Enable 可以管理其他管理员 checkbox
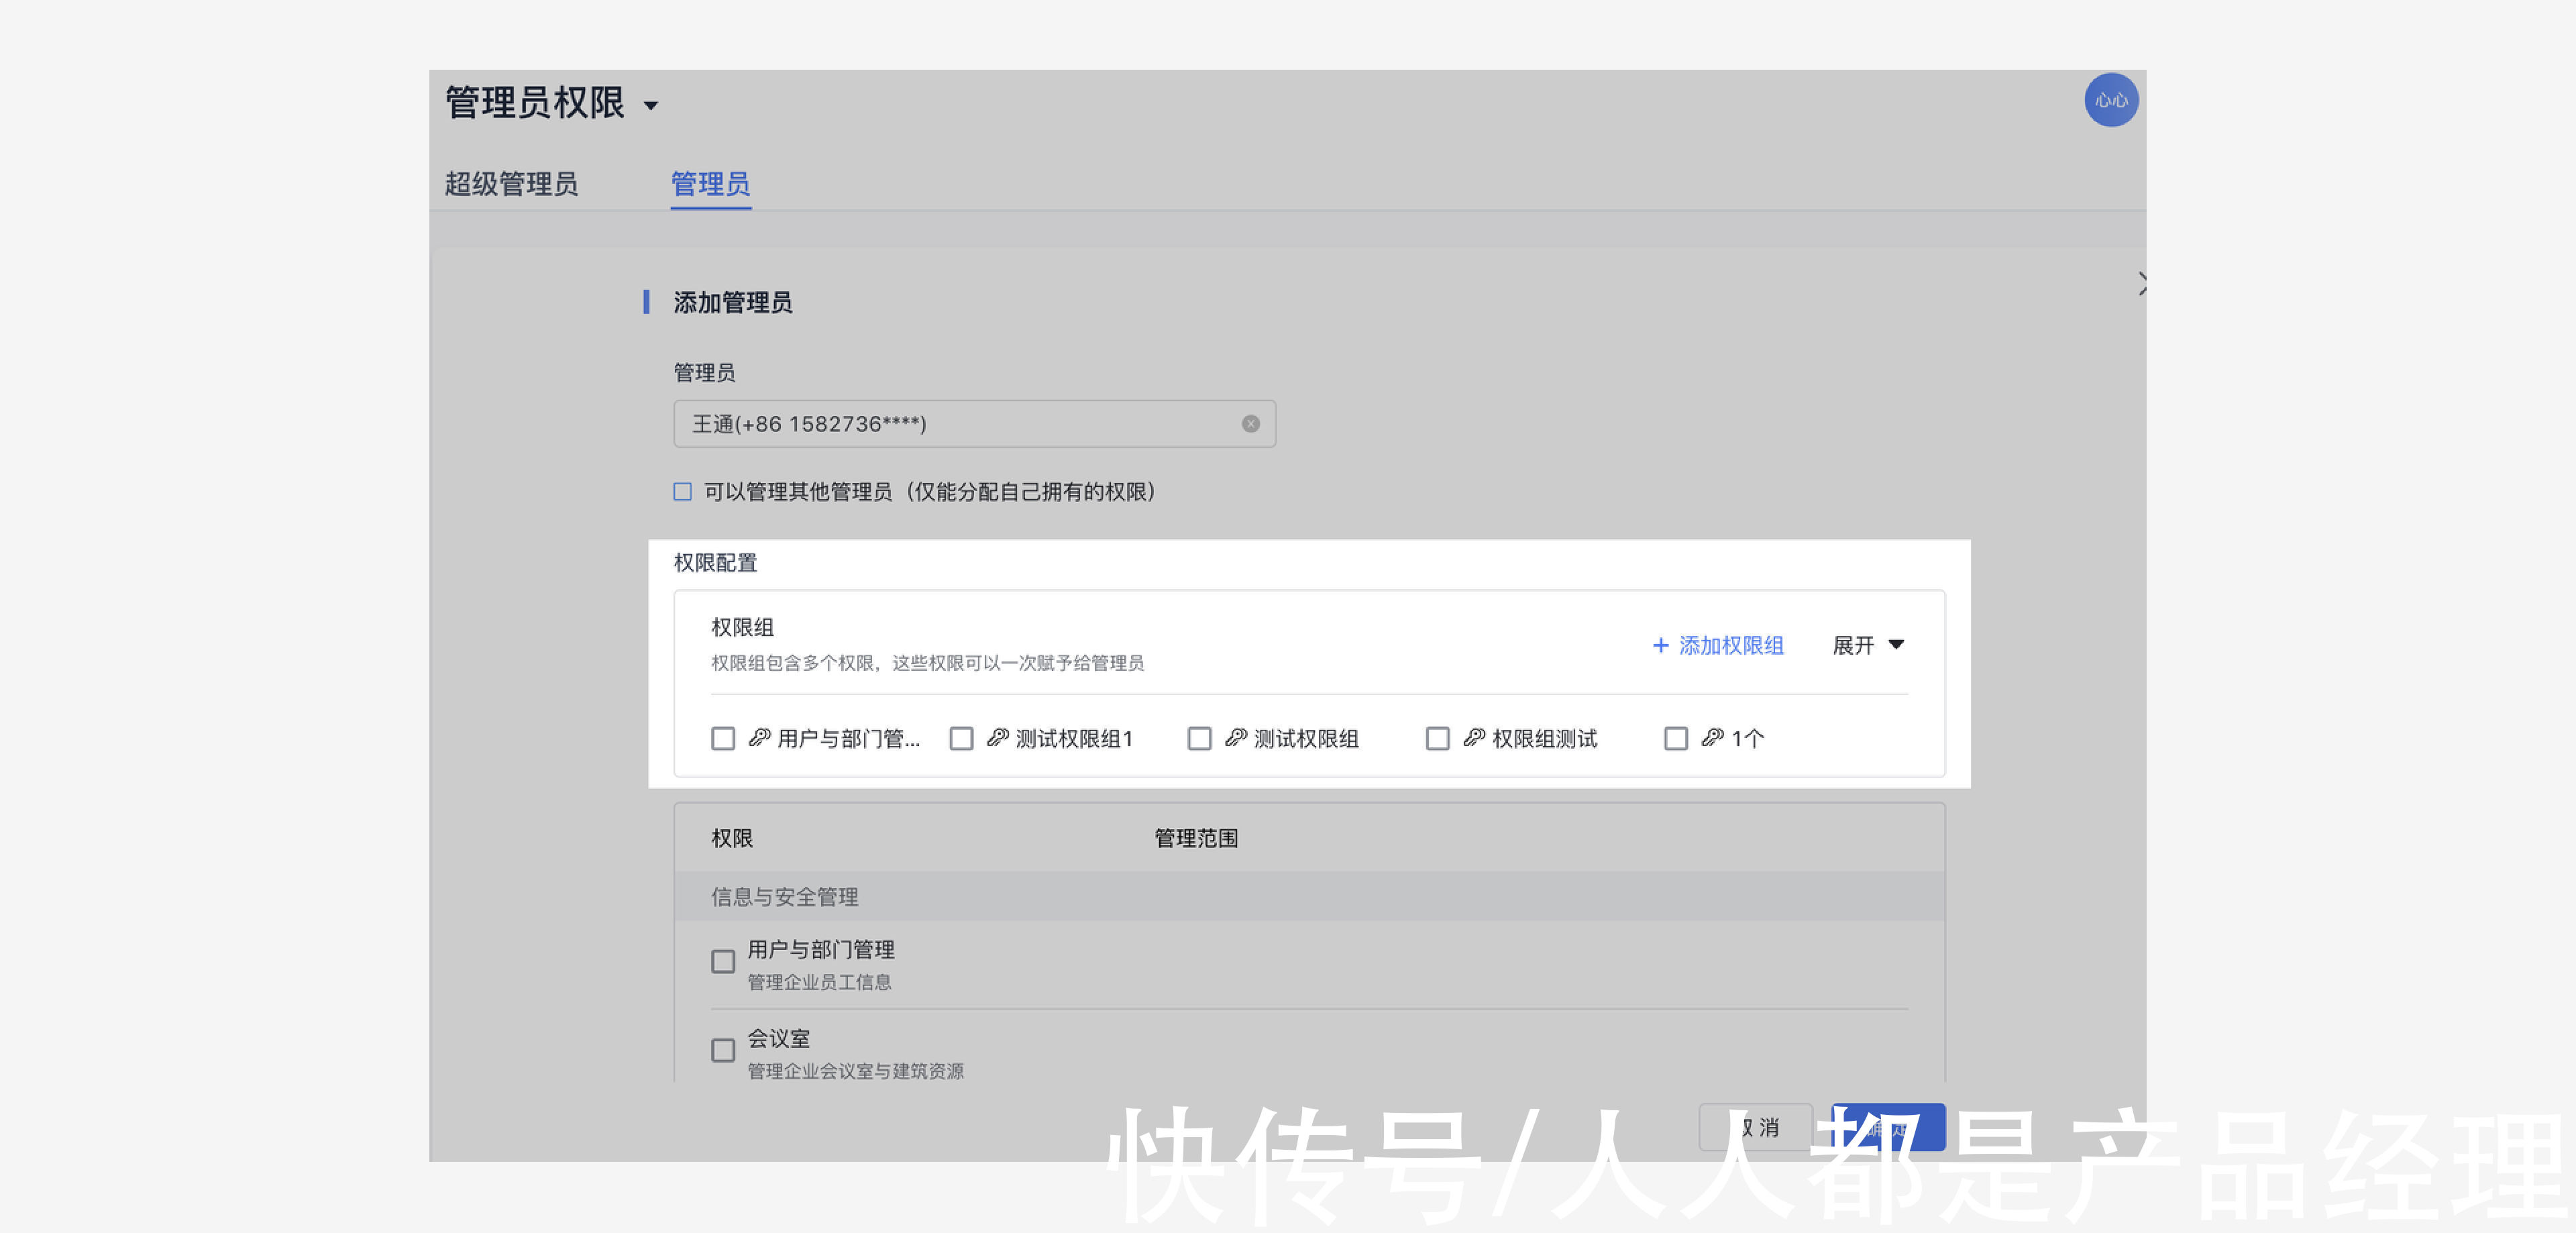Image resolution: width=2576 pixels, height=1233 pixels. [683, 492]
